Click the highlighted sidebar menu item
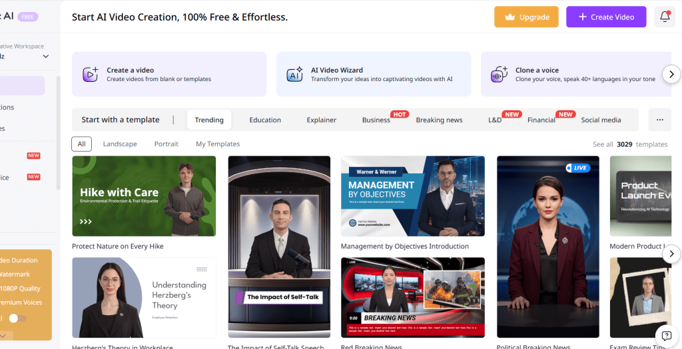This screenshot has height=349, width=682. [x=22, y=86]
